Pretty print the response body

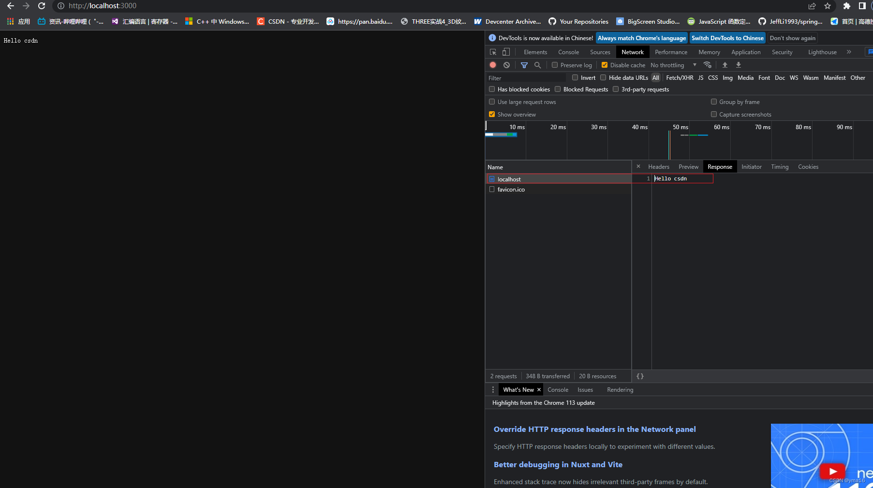pyautogui.click(x=640, y=376)
